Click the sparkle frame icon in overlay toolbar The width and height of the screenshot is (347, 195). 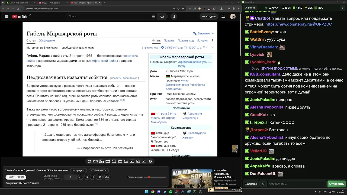coord(132,161)
